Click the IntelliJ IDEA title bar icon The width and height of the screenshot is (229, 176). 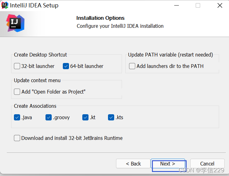(x=5, y=5)
